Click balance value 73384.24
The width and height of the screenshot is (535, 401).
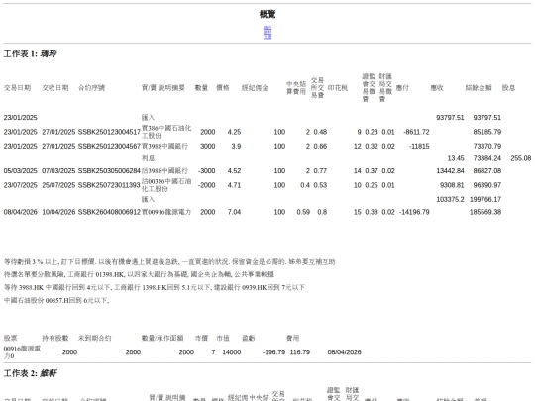(486, 158)
